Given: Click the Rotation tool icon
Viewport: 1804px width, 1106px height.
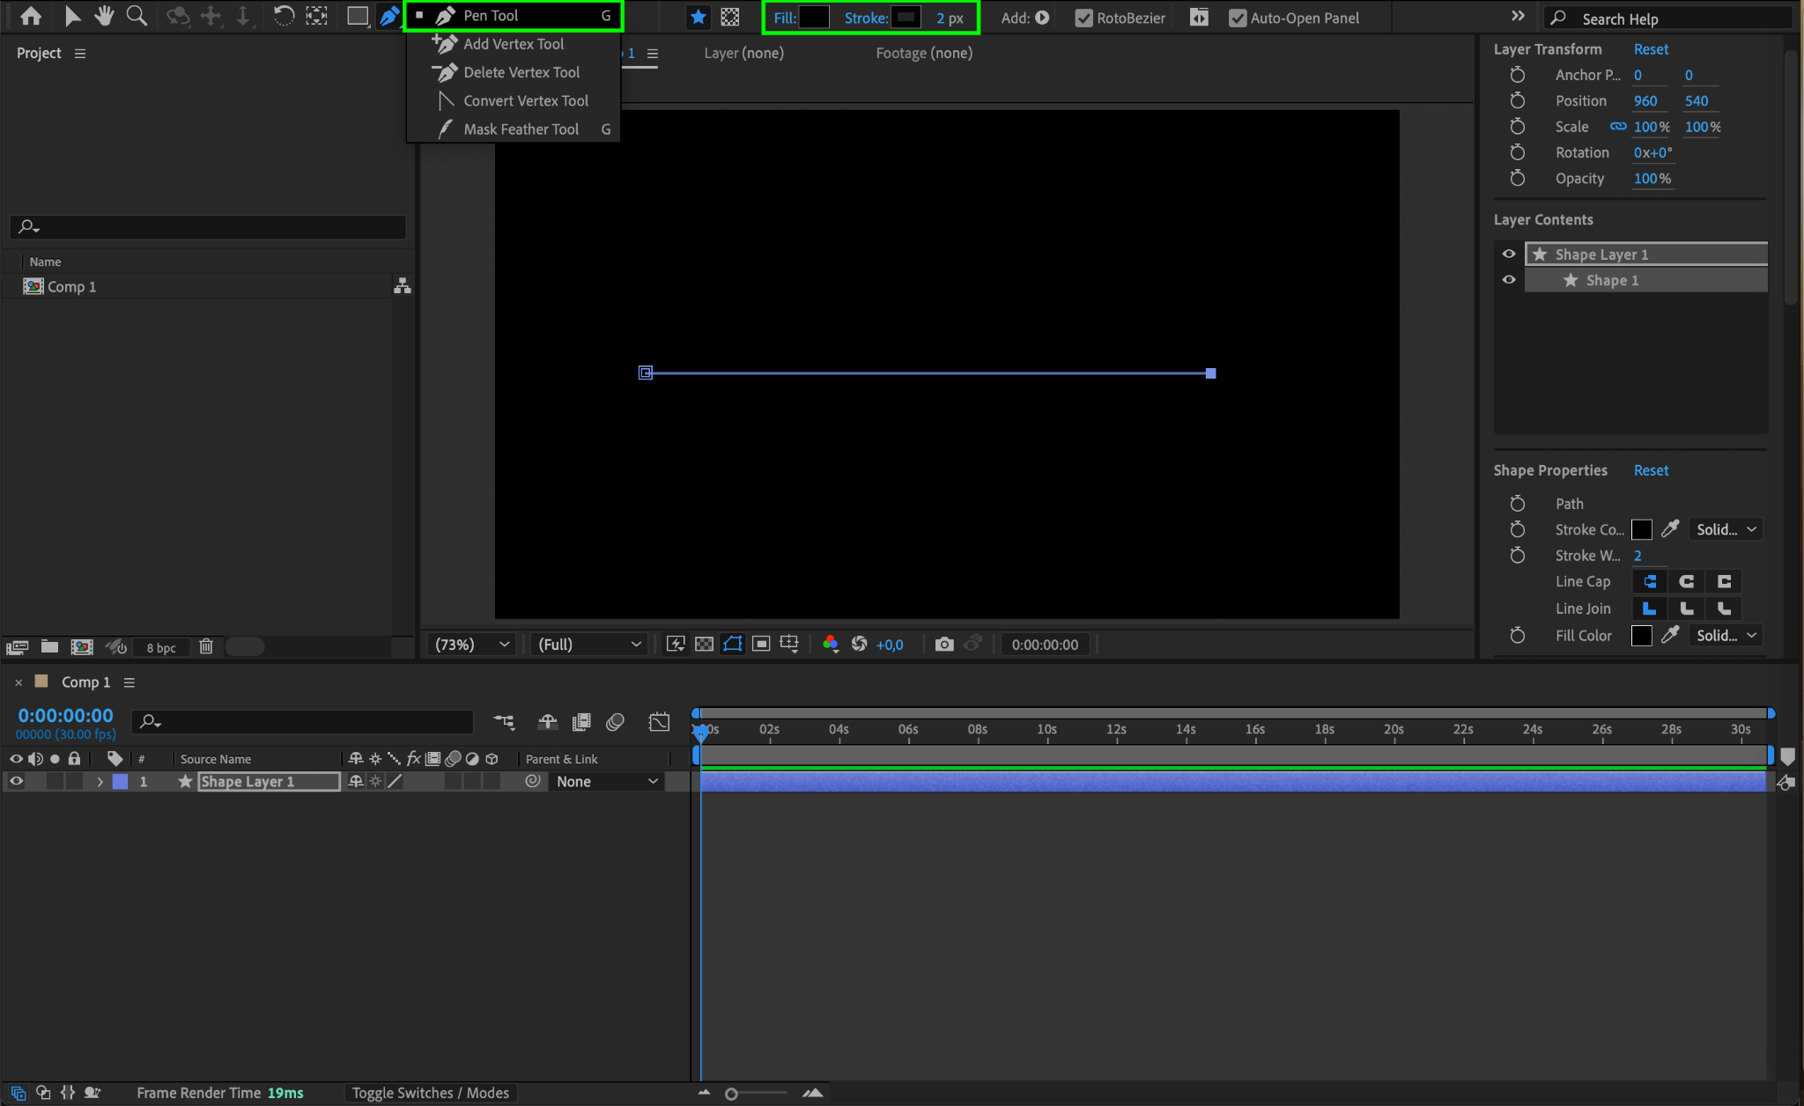Looking at the screenshot, I should (284, 16).
